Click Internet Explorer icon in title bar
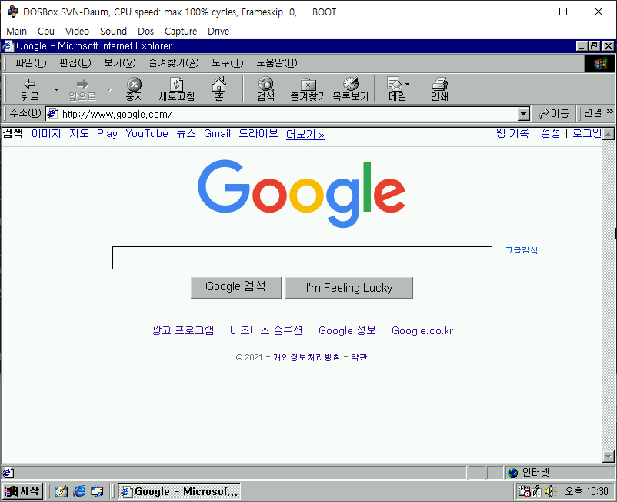Viewport: 617px width, 502px height. (8, 46)
